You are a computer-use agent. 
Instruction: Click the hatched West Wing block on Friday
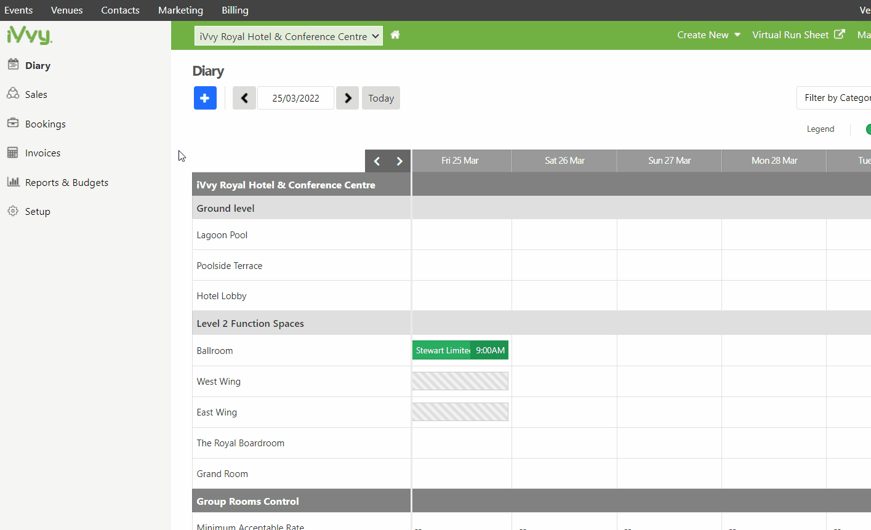coord(460,381)
